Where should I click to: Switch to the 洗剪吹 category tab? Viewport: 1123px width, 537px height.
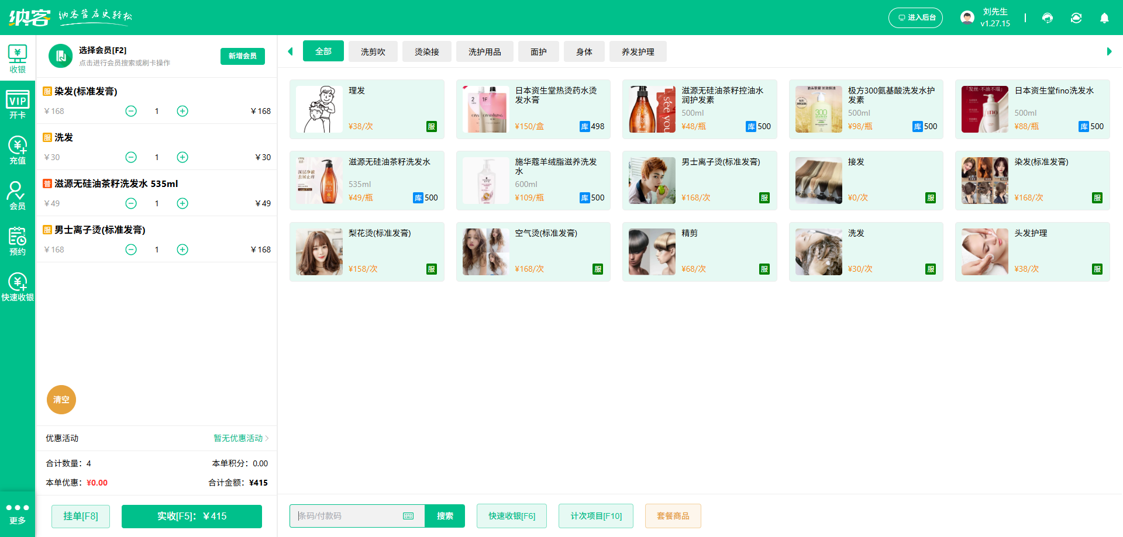point(373,51)
